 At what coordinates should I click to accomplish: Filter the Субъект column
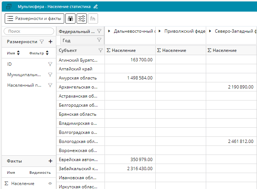click(101, 50)
